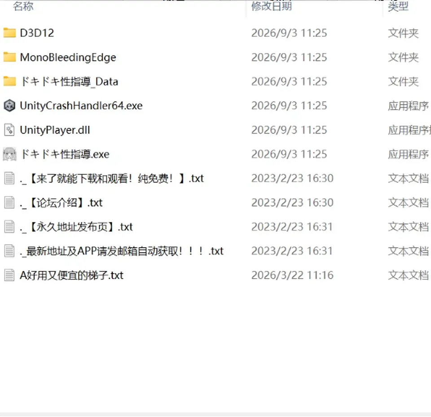Click the ドキドキ性指導_Data folder name
Image resolution: width=431 pixels, height=417 pixels.
click(x=69, y=81)
